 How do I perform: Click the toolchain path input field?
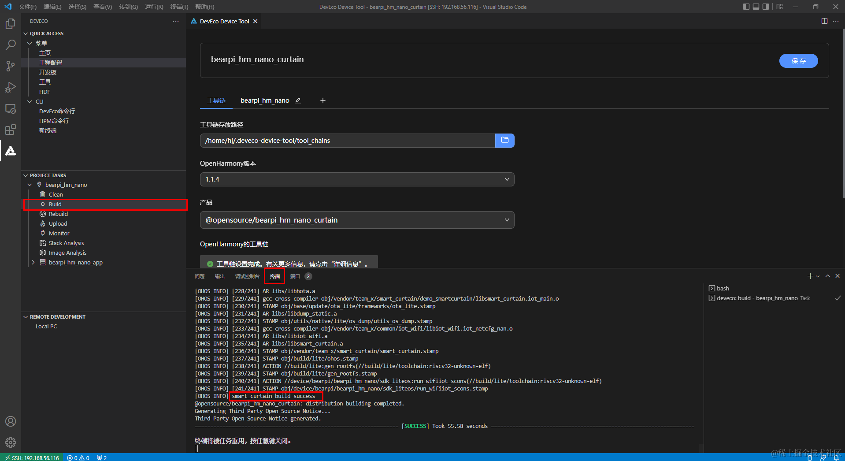click(x=348, y=141)
